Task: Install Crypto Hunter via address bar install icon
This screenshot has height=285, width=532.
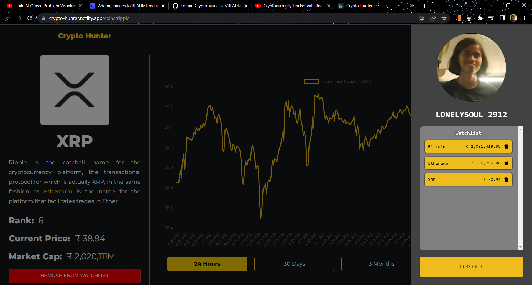Action: (x=422, y=18)
